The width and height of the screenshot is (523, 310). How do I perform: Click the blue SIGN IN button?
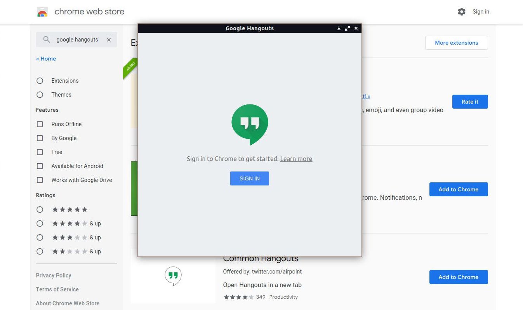250,178
